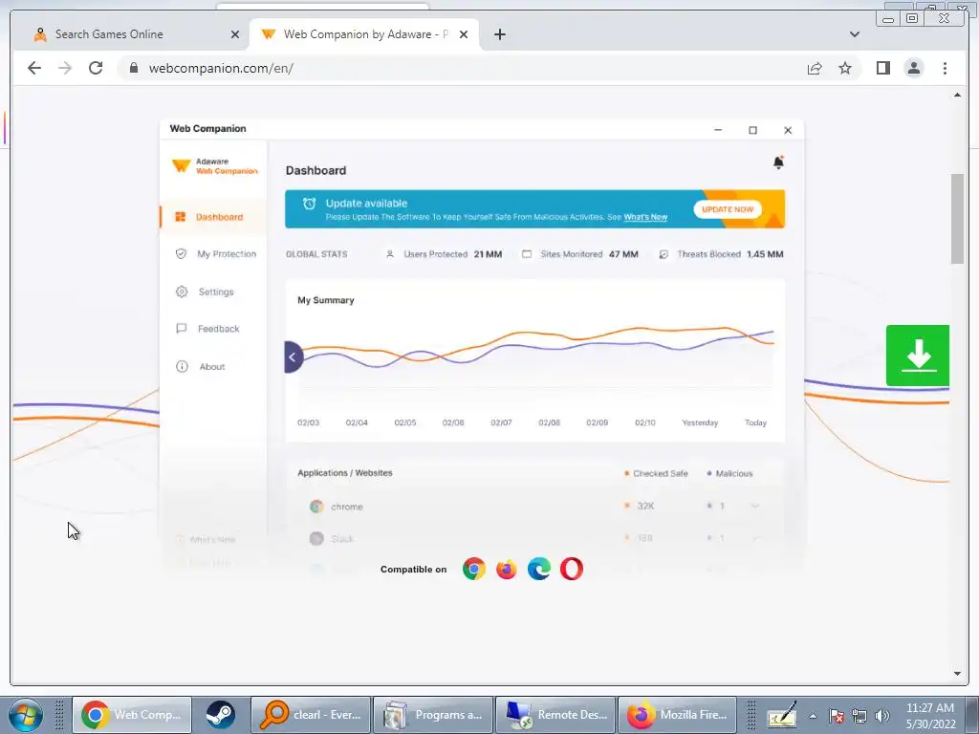Open a new browser tab
Image resolution: width=979 pixels, height=734 pixels.
499,34
